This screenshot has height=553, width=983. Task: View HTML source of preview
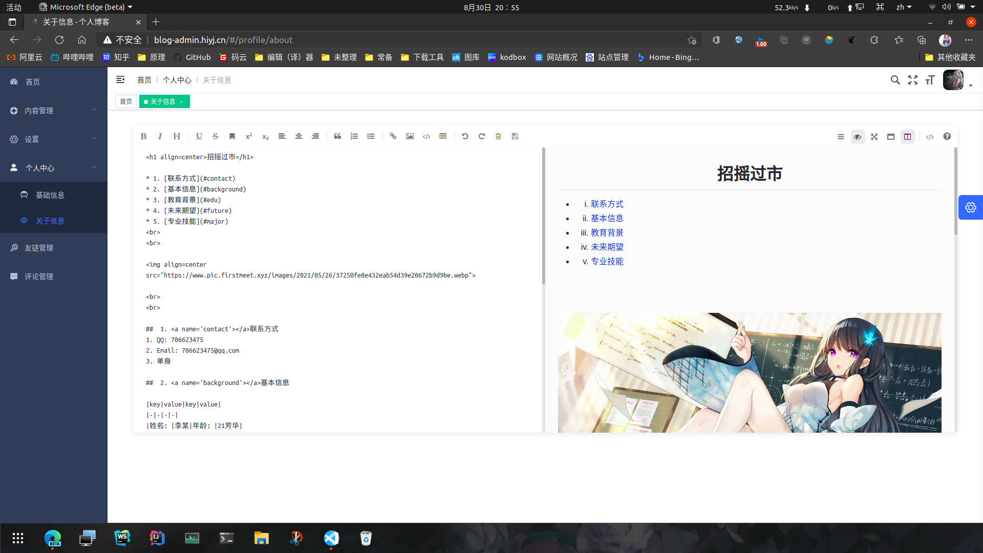pyautogui.click(x=930, y=137)
